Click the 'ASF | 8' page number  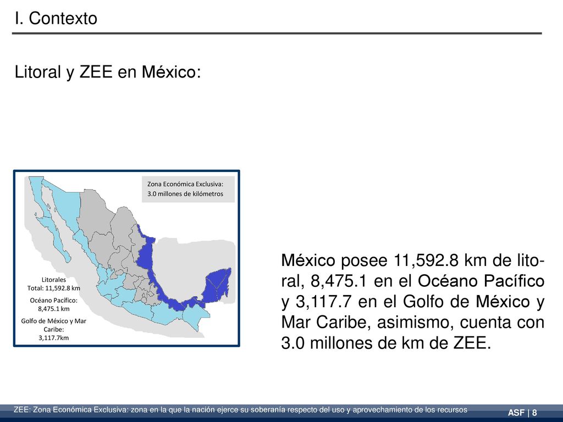522,413
